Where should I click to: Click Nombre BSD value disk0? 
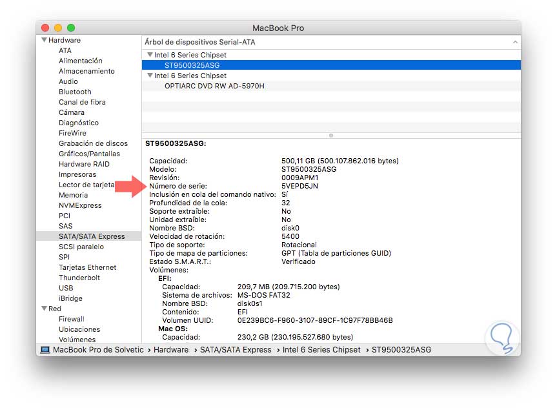coord(290,228)
